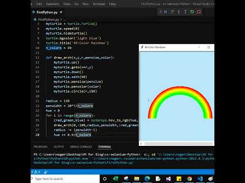Click the 'radius -= (penwidth-1)' line

pos(75,130)
